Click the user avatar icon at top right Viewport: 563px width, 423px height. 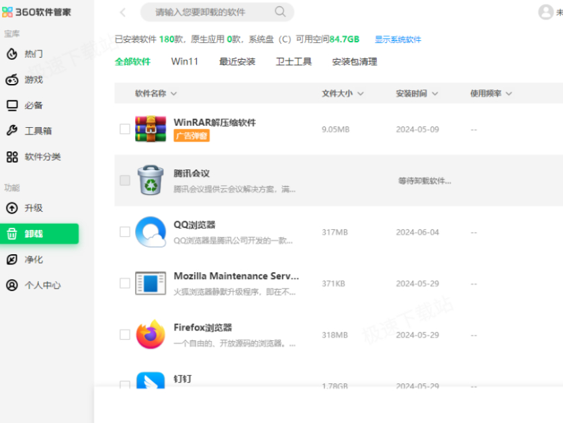(546, 12)
